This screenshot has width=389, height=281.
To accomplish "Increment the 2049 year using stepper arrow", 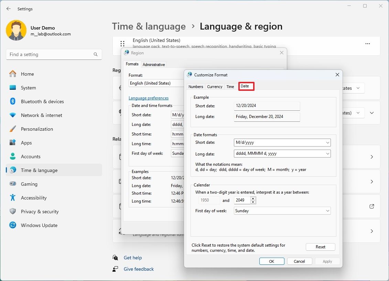I will point(253,198).
